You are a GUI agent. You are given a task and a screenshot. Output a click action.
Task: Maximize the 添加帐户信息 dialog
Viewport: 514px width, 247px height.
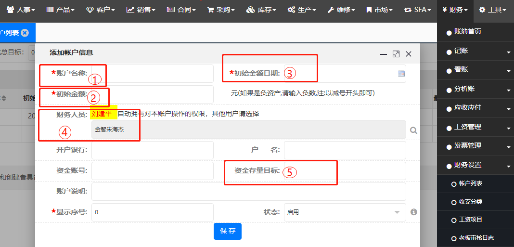pos(396,54)
